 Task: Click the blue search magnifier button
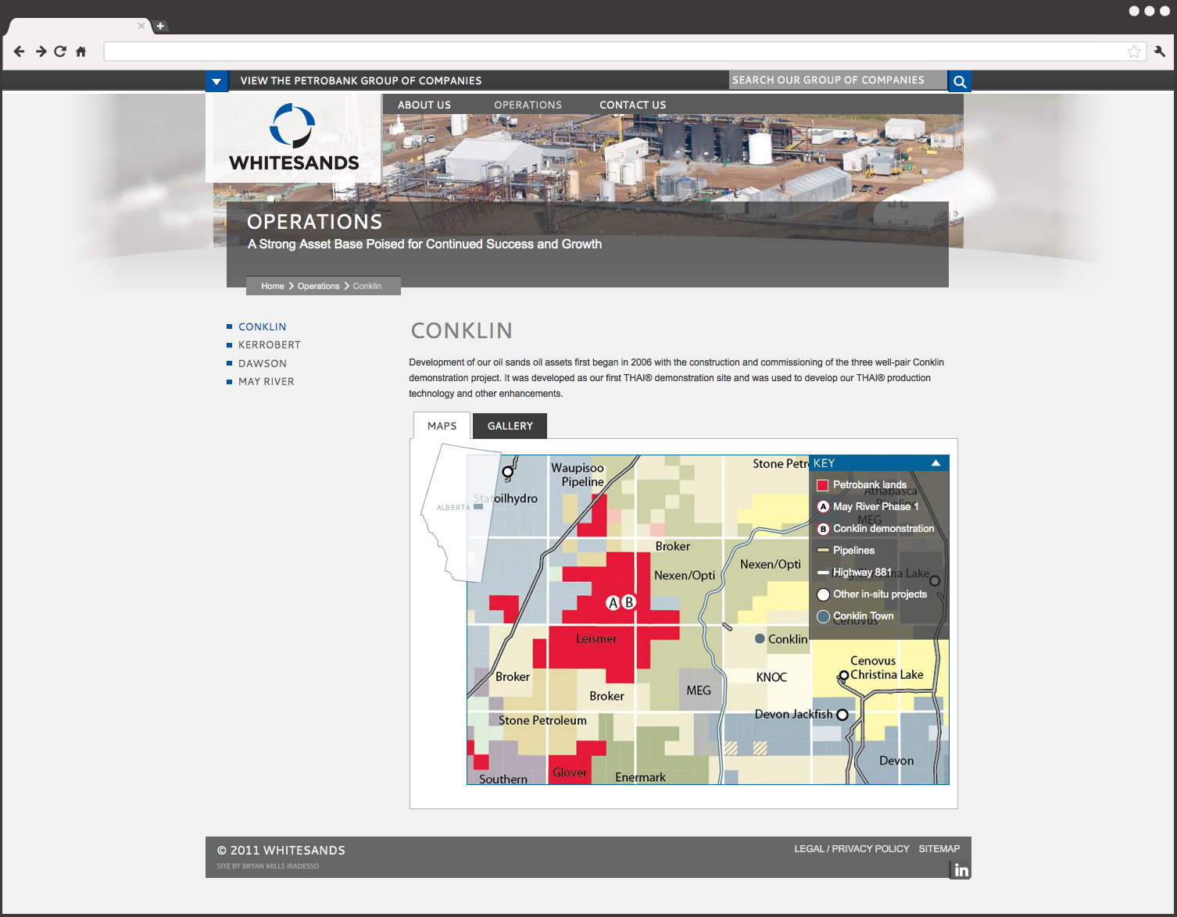coord(960,81)
